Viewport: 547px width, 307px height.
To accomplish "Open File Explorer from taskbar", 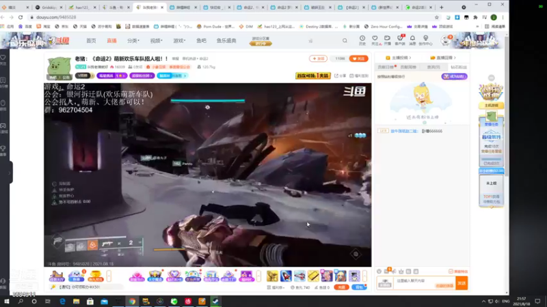I will coord(76,301).
